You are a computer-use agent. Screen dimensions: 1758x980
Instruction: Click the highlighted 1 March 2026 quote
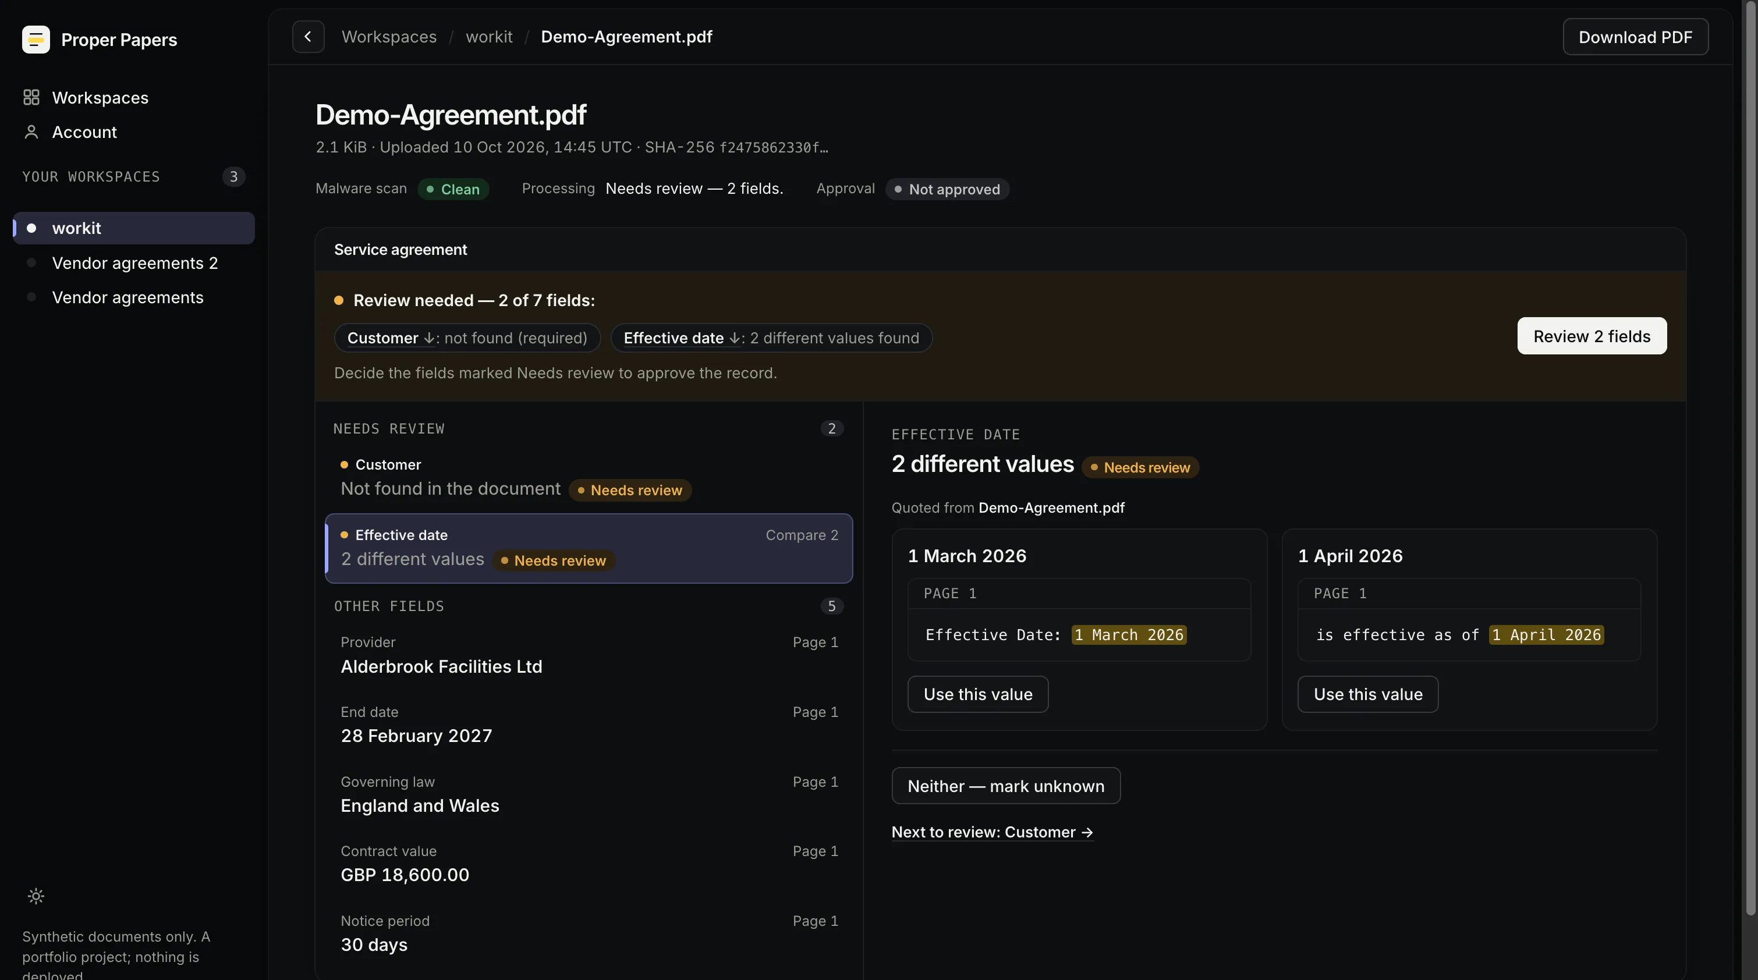pyautogui.click(x=1129, y=635)
